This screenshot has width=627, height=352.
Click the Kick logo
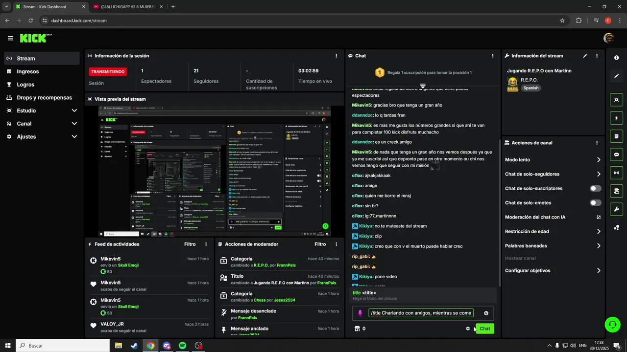[x=35, y=38]
